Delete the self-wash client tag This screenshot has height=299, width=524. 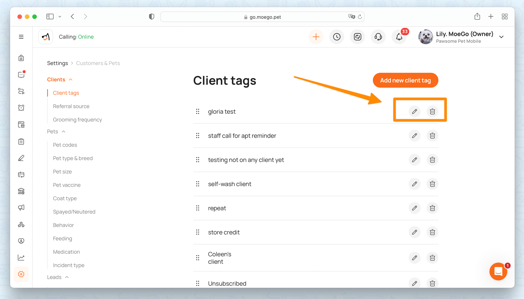click(x=432, y=184)
